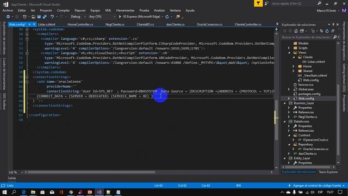Open the Windows notification center icon

340,192
